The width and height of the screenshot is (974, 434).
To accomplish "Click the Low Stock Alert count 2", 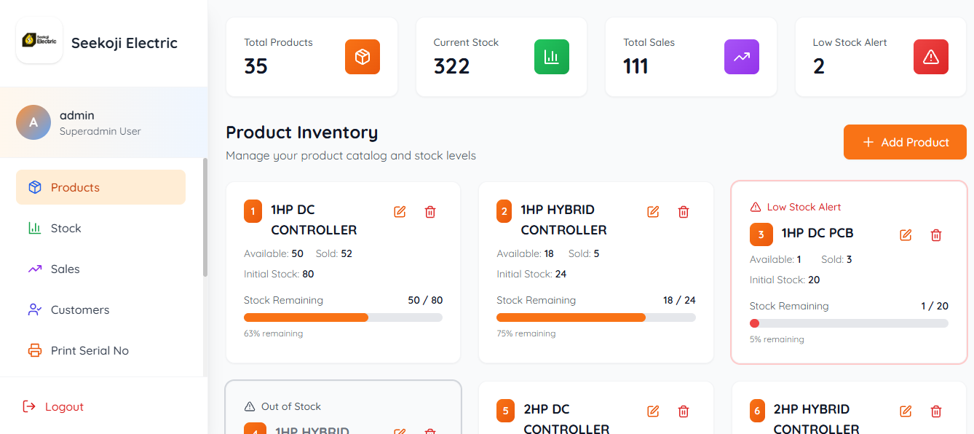I will [819, 66].
